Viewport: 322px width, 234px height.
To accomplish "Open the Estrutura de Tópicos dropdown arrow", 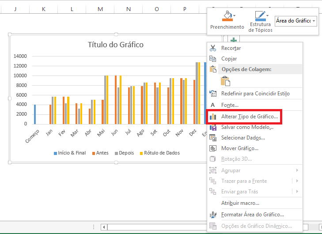I will point(267,15).
